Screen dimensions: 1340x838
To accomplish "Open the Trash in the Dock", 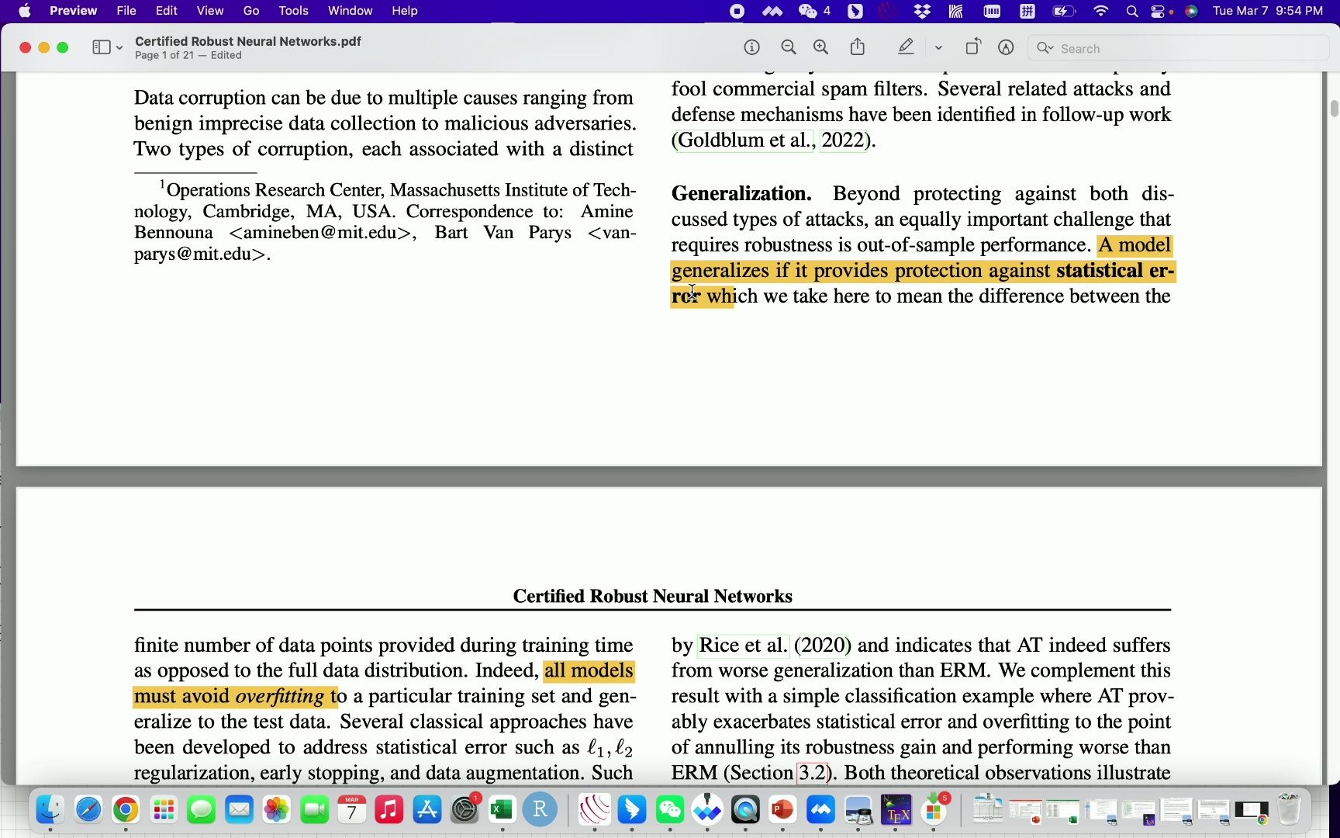I will coord(1289,810).
